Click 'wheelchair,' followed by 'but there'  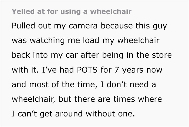pyautogui.click(x=33, y=99)
